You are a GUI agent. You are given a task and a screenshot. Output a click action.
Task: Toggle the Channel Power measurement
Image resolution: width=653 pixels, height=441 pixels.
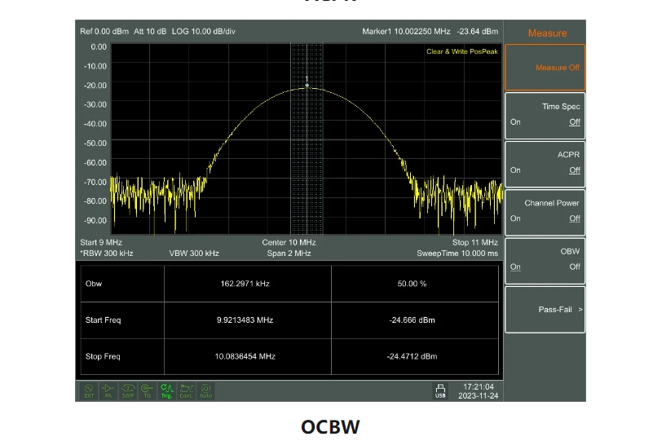coord(545,211)
